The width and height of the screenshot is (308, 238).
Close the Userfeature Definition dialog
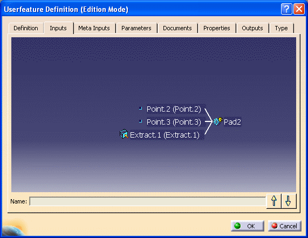299,9
